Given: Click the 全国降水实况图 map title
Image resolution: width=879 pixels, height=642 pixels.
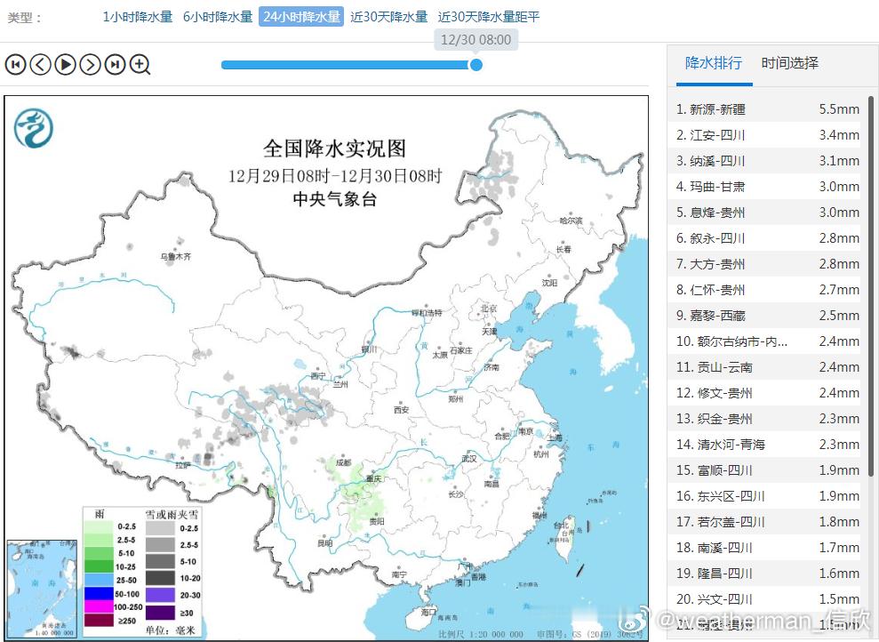Looking at the screenshot, I should point(335,148).
